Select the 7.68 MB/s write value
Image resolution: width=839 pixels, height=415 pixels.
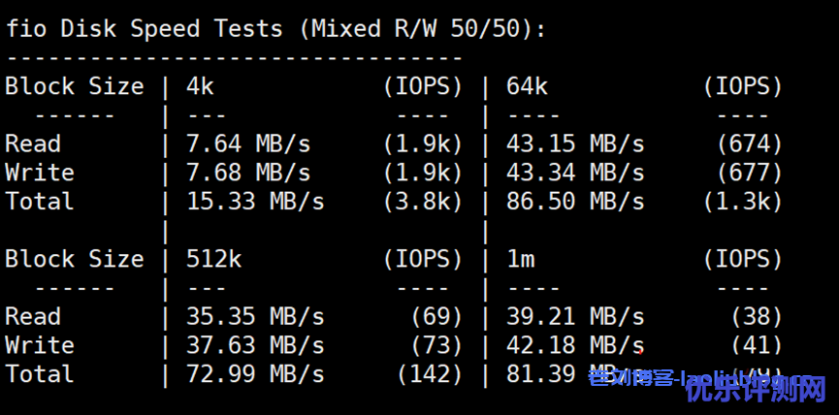pos(248,173)
